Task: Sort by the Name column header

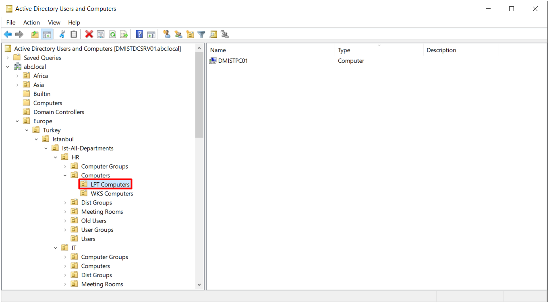Action: click(271, 50)
